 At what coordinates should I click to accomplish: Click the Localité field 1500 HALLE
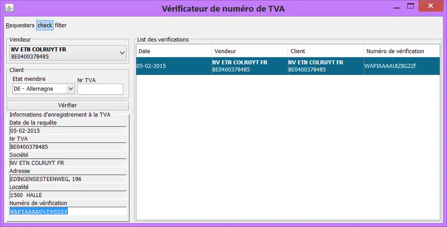tap(68, 195)
